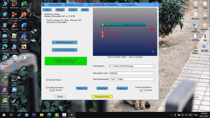The image size is (210, 118).
Task: Open the Network desktop icon
Action: pyautogui.click(x=5, y=16)
